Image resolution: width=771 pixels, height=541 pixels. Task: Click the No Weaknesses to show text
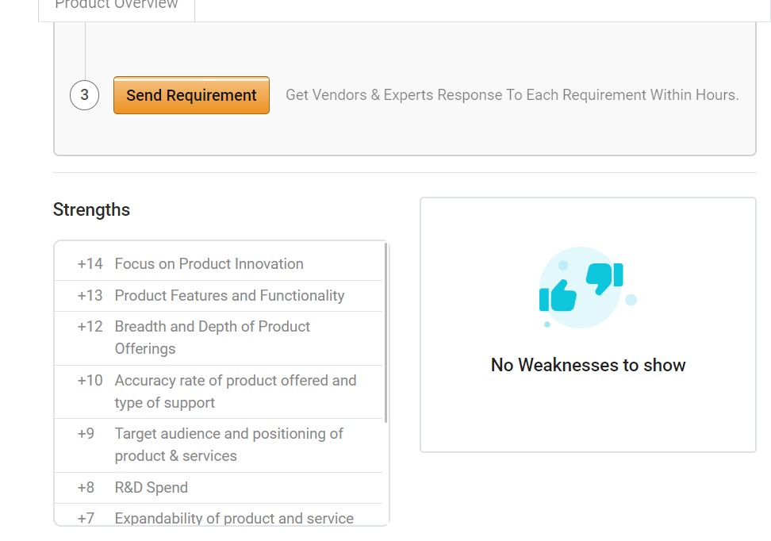pos(588,365)
